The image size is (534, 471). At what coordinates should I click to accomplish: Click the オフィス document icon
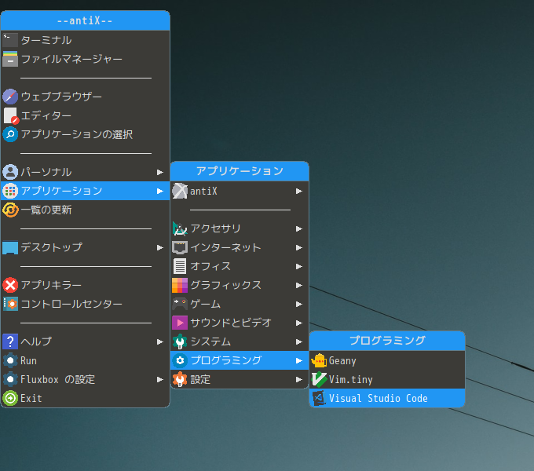180,266
